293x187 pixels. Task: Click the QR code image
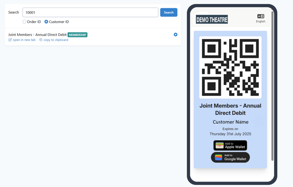pyautogui.click(x=230, y=67)
